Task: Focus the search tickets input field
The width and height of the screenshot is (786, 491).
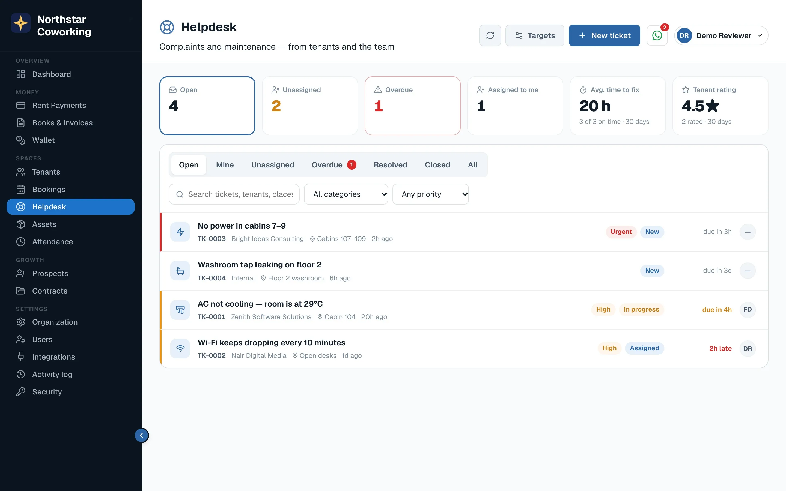Action: click(234, 194)
